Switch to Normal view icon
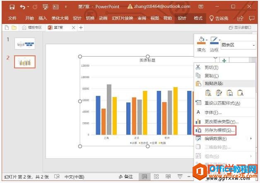The width and height of the screenshot is (260, 183). 144,177
